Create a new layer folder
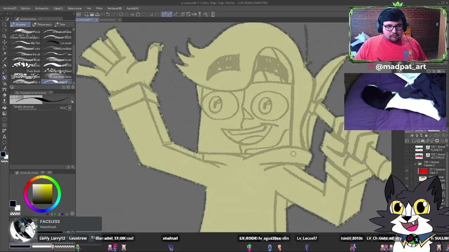The width and height of the screenshot is (449, 252). coord(422,141)
